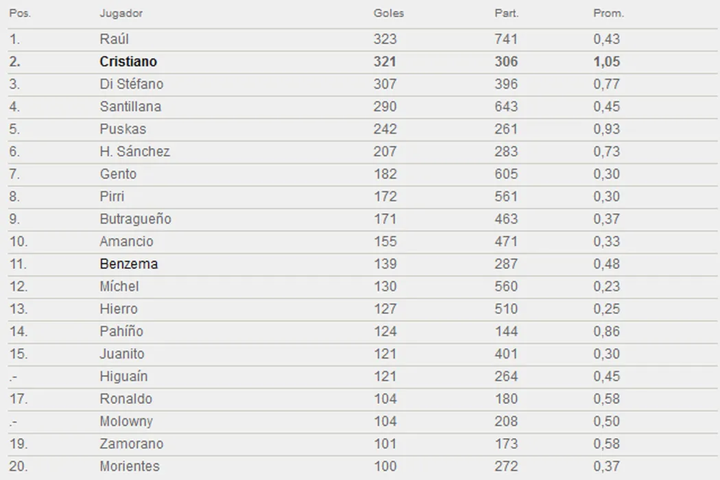The image size is (720, 480).
Task: Click H. Sánchez's name
Action: click(x=134, y=152)
